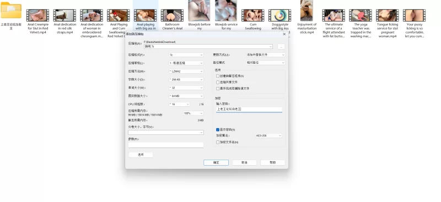The height and width of the screenshot is (202, 441).
Task: Expand the path mode dropdown
Action: (266, 63)
